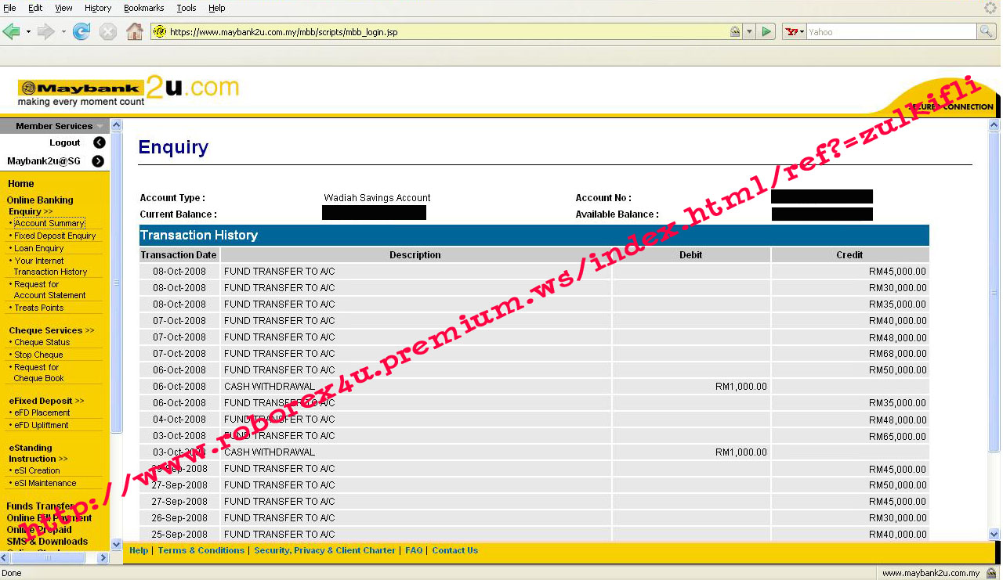Open the FAQ footer link
Screen dimensions: 1003x580
pos(414,550)
